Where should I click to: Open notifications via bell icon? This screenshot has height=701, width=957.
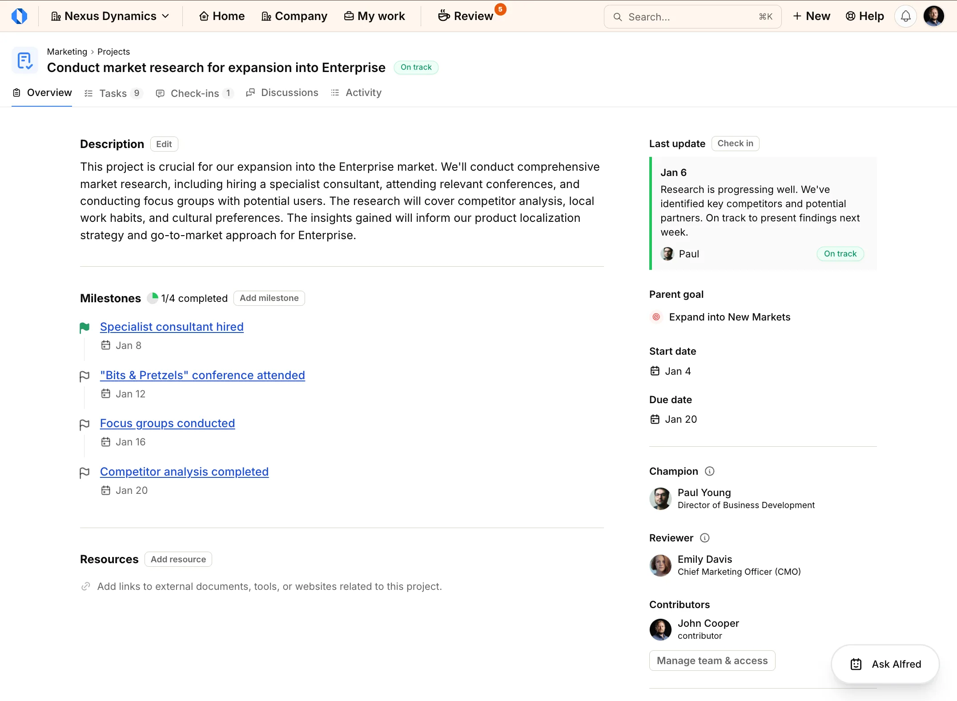906,16
